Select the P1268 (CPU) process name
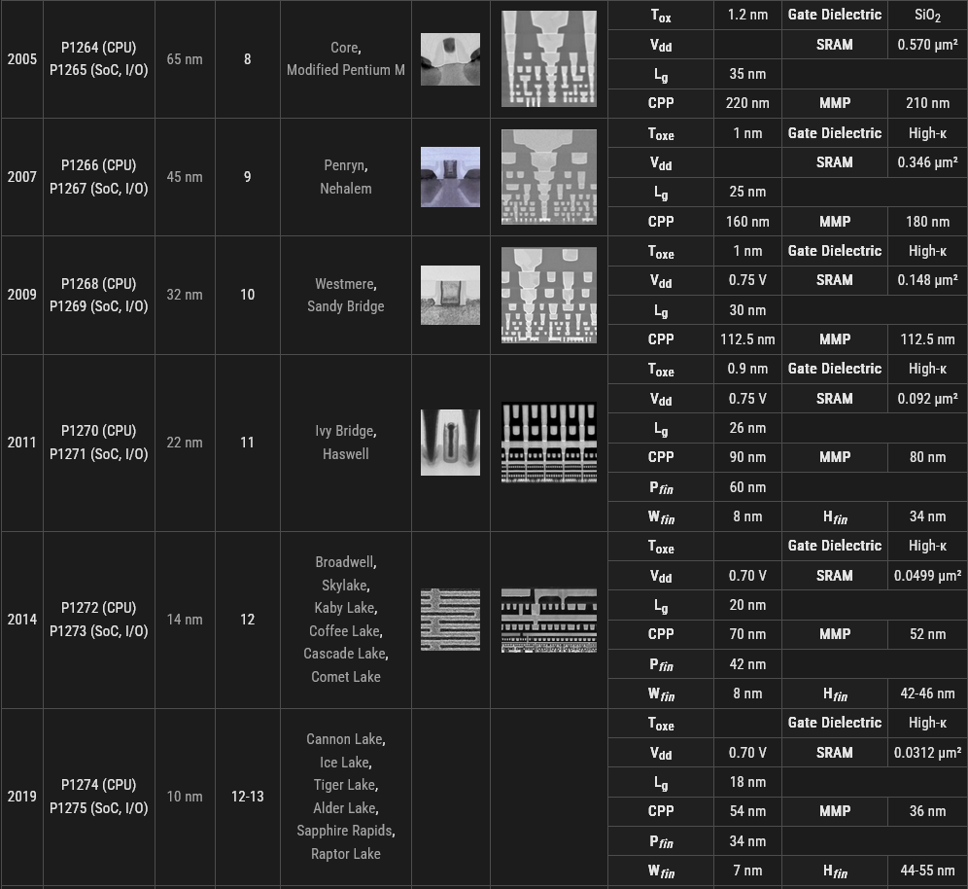Screen dimensions: 968x889 coord(99,284)
